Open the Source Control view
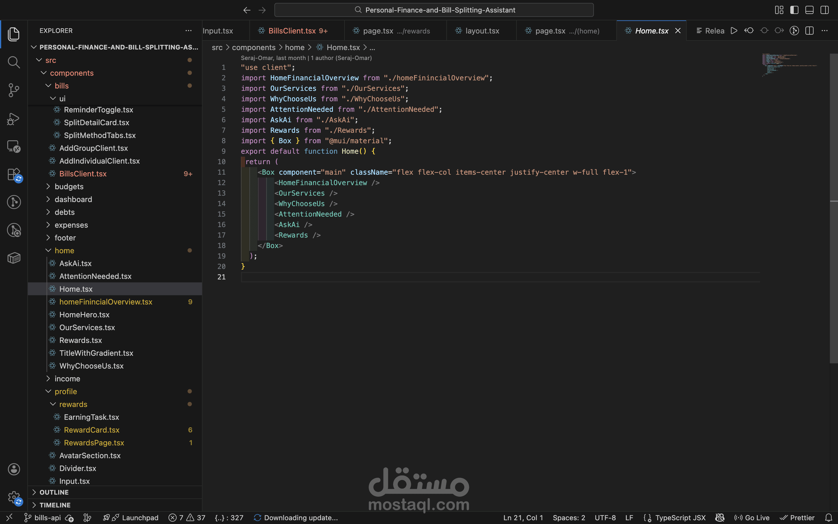Viewport: 838px width, 524px height. coord(13,90)
